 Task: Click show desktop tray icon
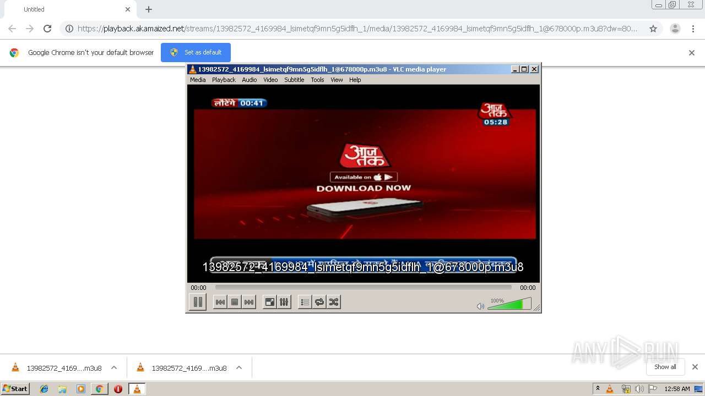pos(698,389)
